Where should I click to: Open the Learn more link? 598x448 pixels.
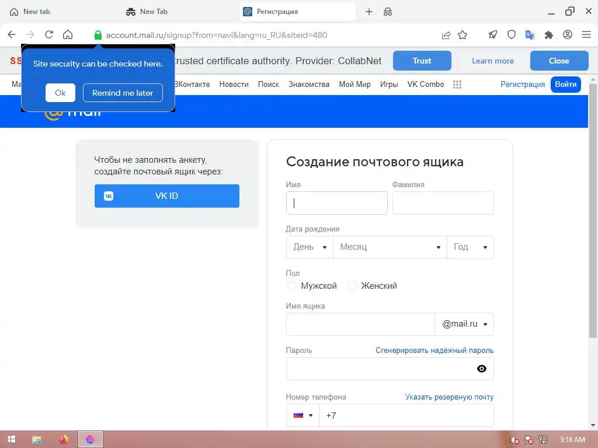point(493,61)
